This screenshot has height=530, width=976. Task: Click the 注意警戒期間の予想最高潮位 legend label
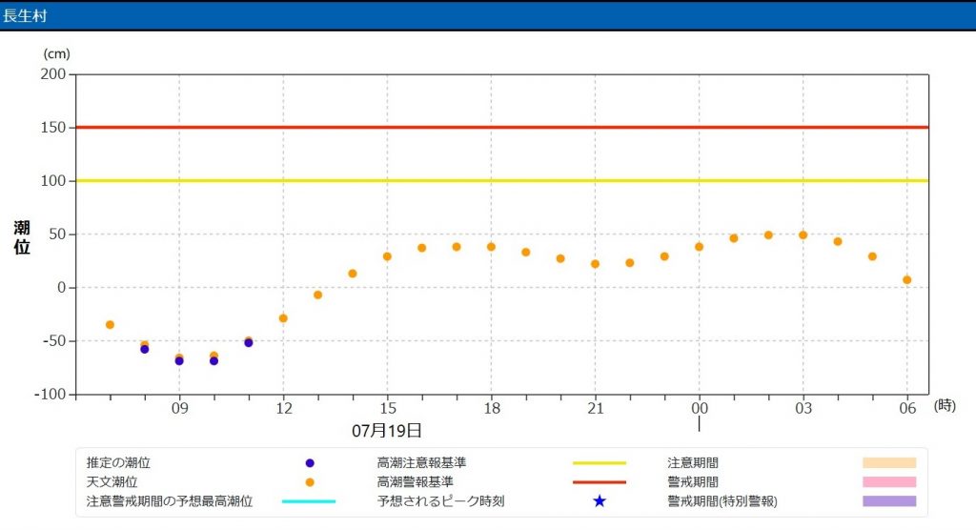point(170,501)
